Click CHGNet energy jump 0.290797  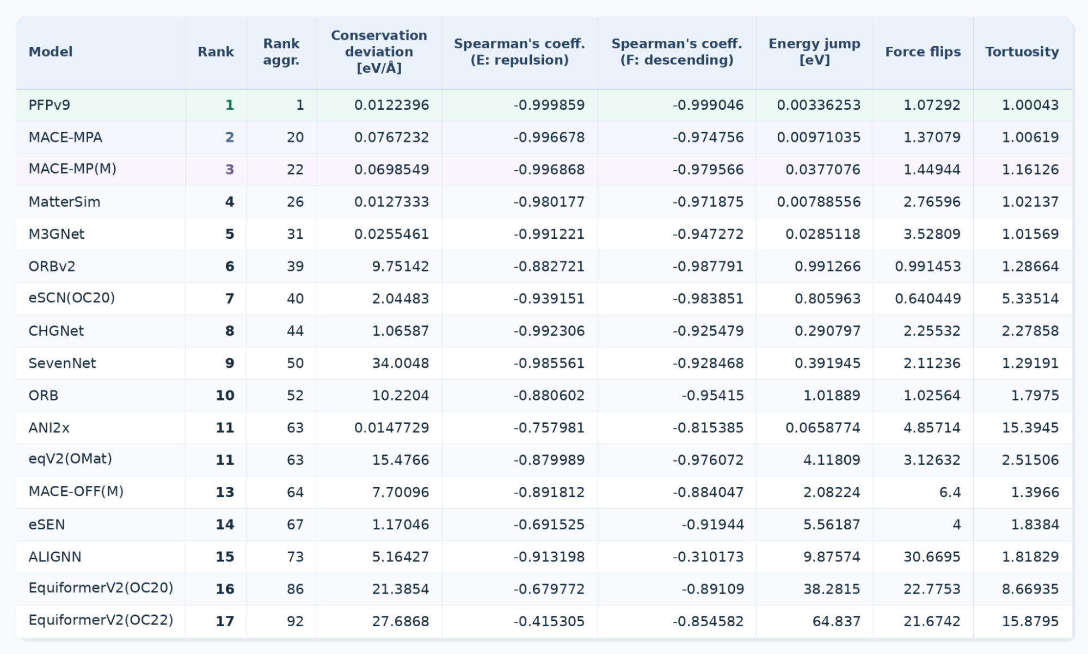tap(827, 331)
